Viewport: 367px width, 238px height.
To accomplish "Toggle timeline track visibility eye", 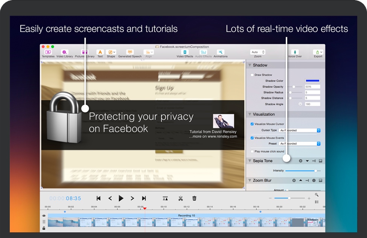I will 44,216.
